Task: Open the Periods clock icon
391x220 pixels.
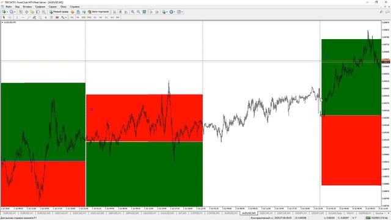Action: point(171,12)
